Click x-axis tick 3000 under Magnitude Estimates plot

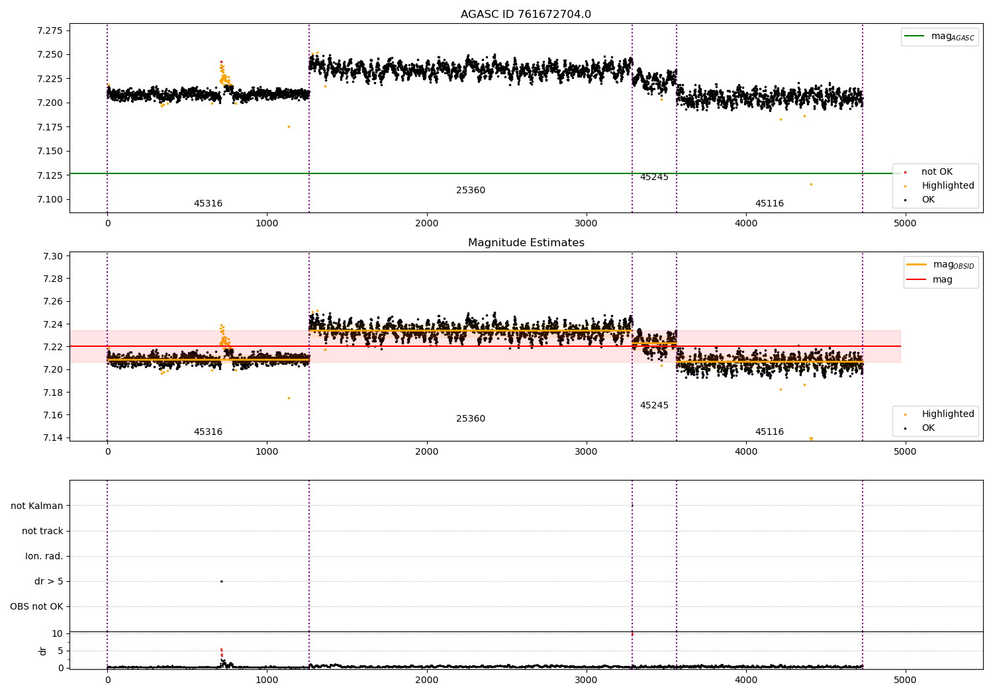[587, 452]
